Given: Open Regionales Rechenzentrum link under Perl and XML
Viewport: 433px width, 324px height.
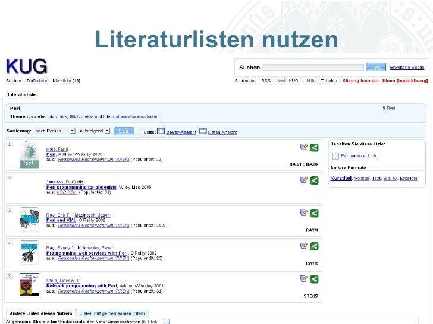Looking at the screenshot, I should click(x=93, y=225).
